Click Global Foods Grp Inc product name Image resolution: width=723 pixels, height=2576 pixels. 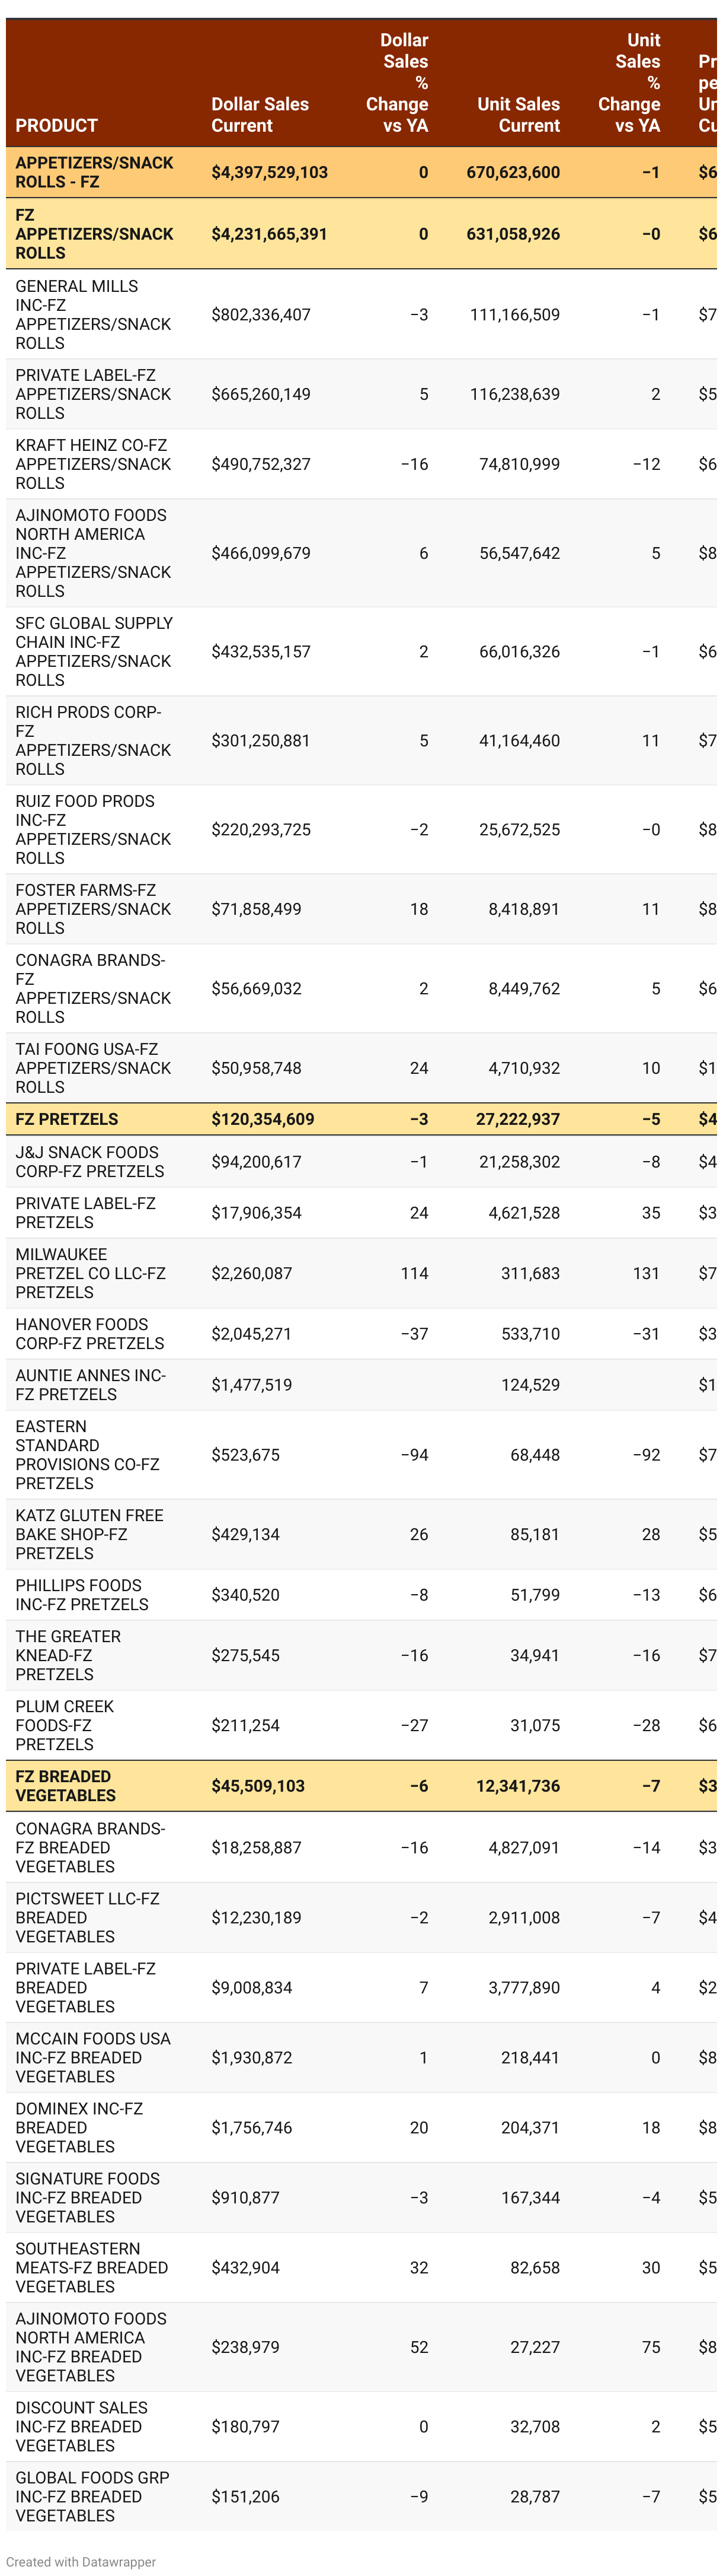point(92,2496)
